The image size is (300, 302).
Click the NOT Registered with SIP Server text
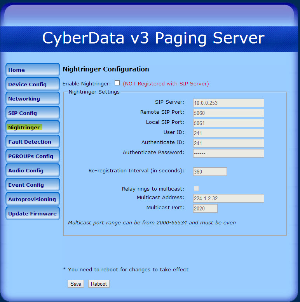tap(166, 83)
